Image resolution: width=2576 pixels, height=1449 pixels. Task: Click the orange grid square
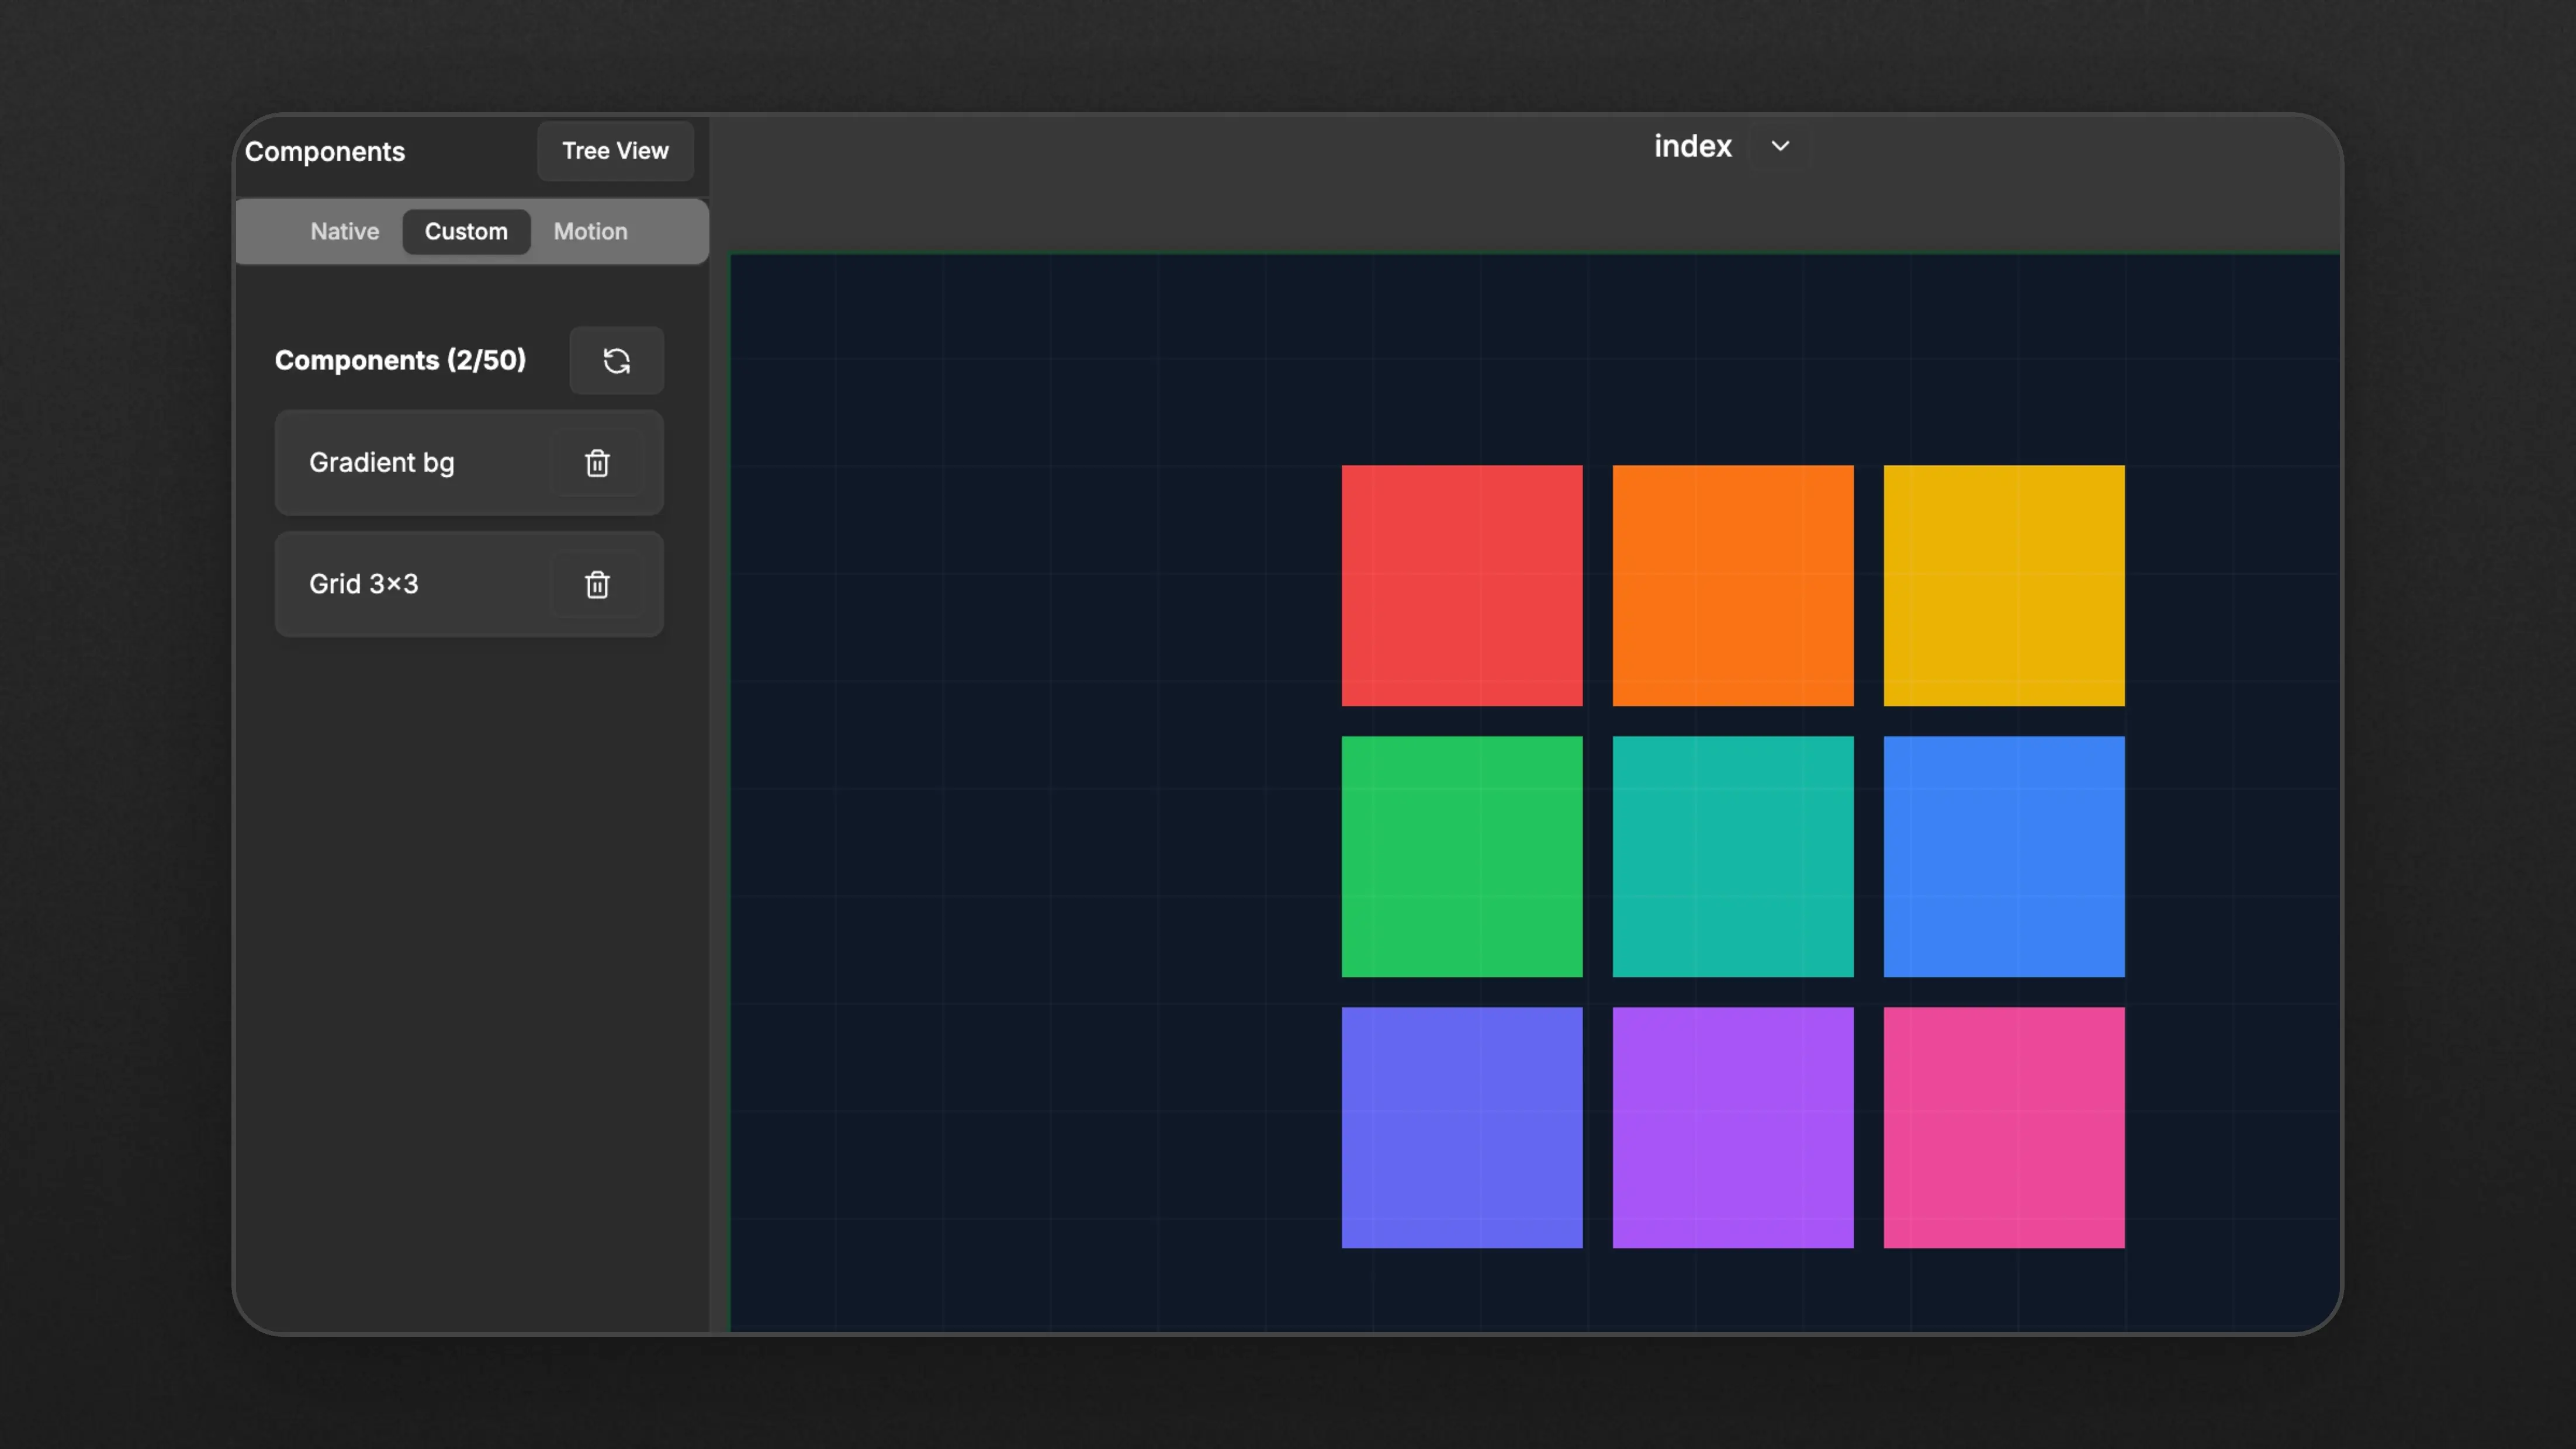[x=1732, y=585]
